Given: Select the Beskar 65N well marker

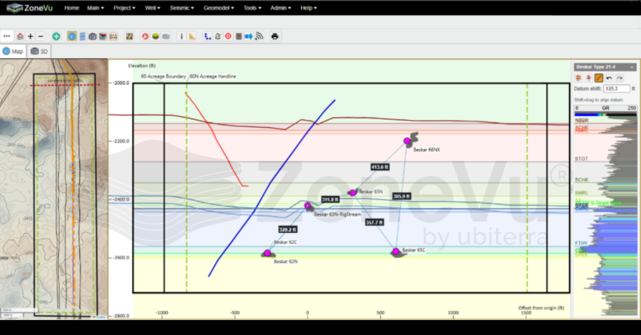Looking at the screenshot, I should pos(352,193).
